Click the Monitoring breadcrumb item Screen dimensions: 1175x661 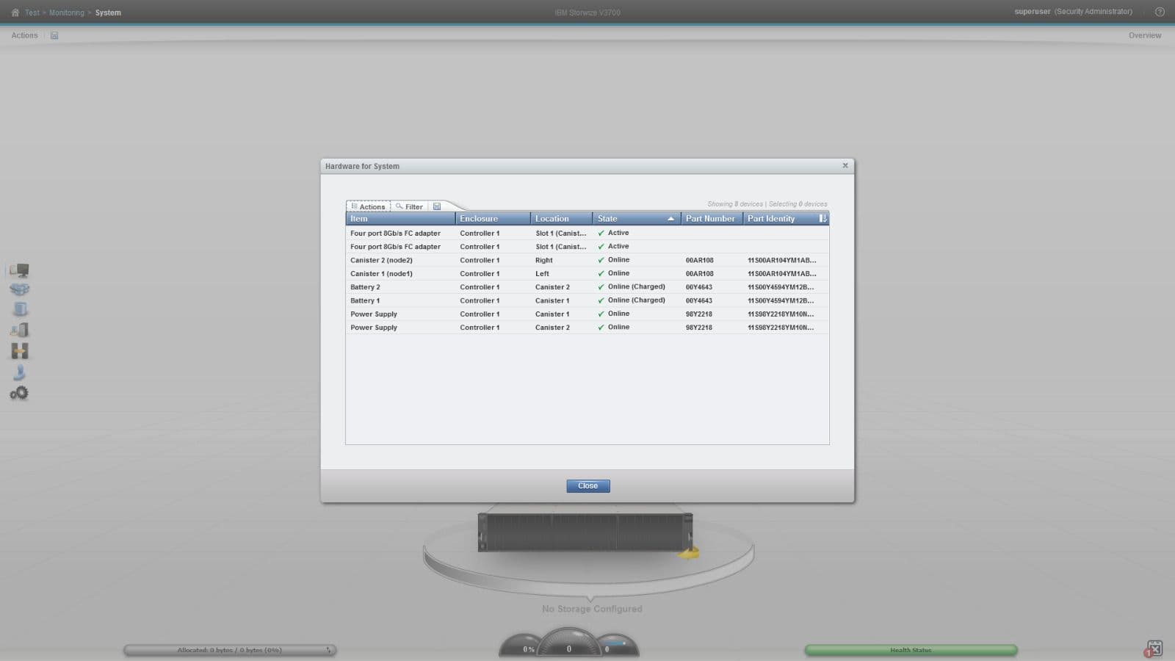point(66,12)
